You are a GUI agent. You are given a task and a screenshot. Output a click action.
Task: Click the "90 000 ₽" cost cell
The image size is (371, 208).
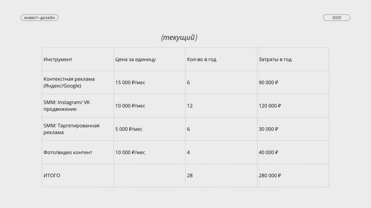(268, 83)
